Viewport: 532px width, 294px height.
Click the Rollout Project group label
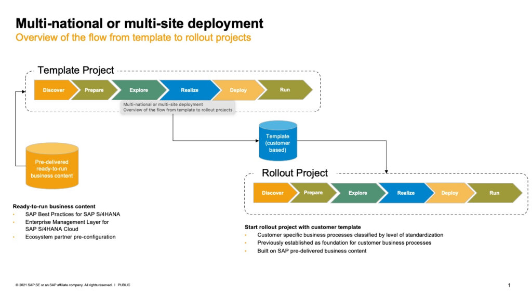click(295, 173)
